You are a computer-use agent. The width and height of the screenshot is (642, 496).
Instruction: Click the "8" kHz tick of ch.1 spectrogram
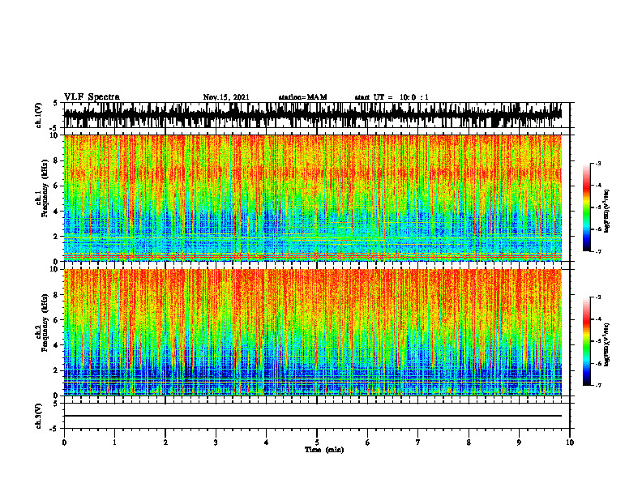(x=56, y=160)
